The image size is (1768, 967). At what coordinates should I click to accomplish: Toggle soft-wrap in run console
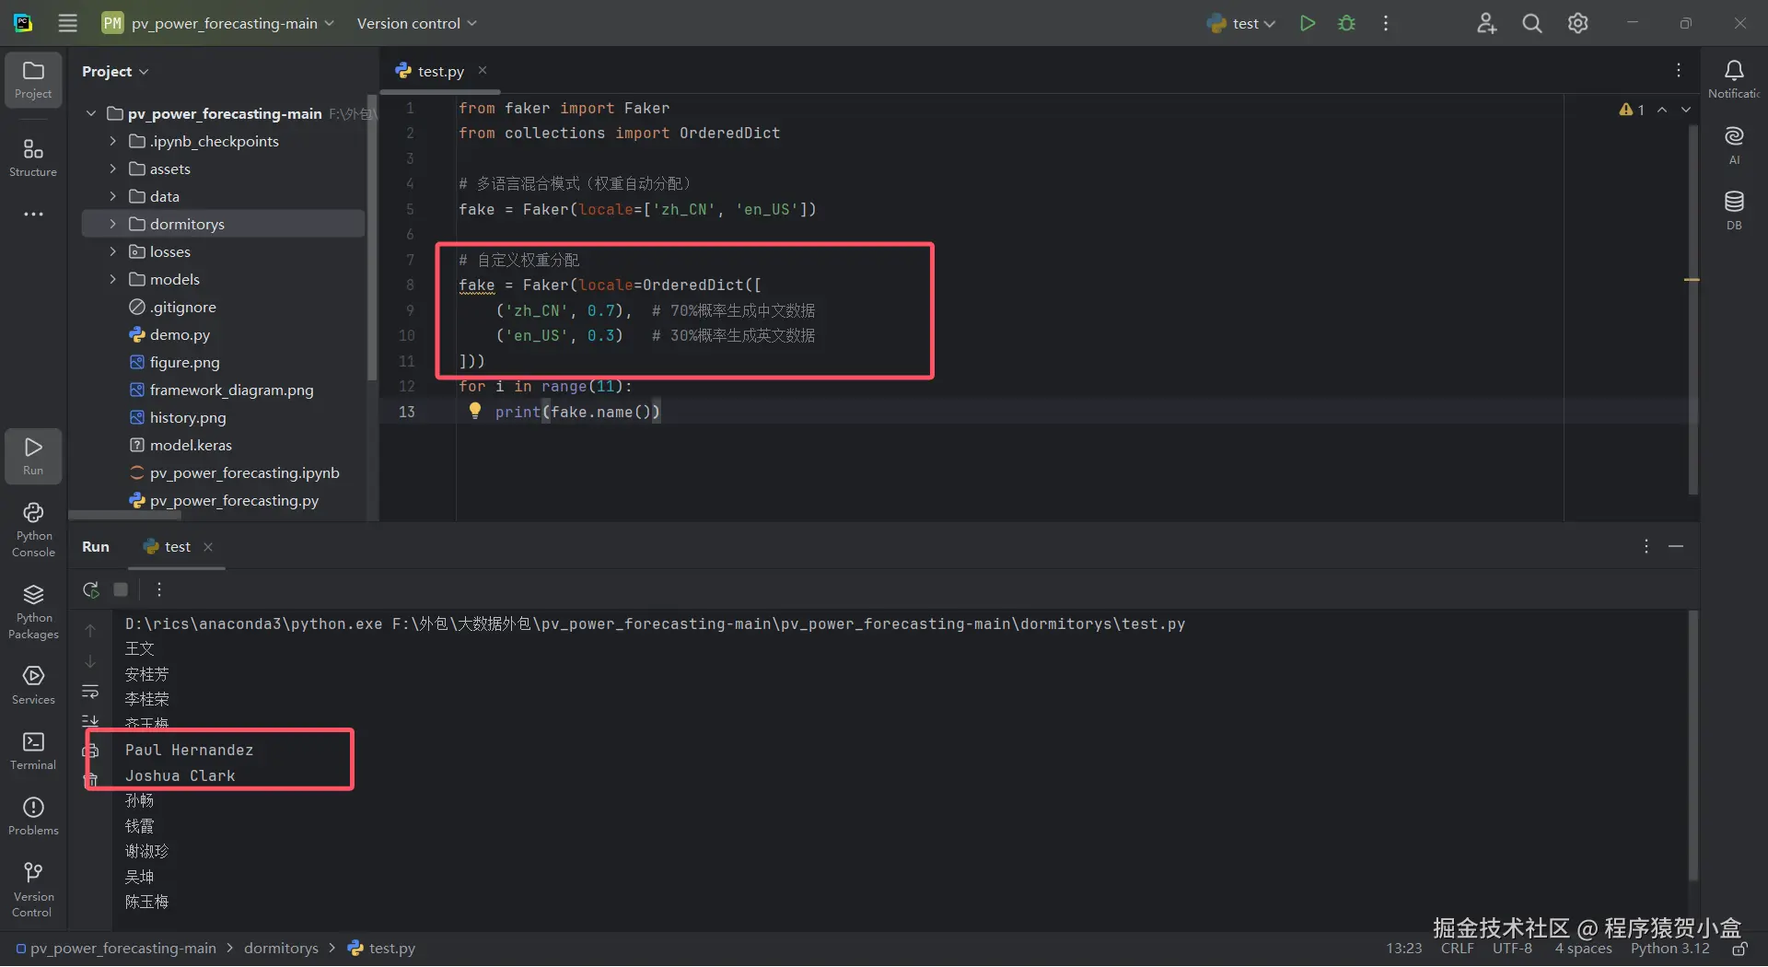coord(90,692)
